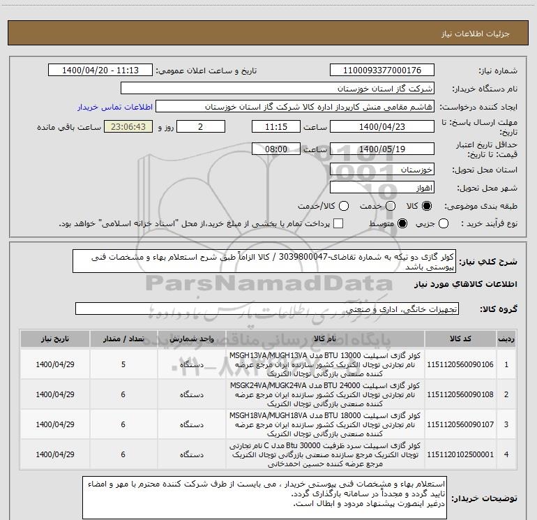
Task: Click item code 115112056009​0108
Action: tap(460, 394)
